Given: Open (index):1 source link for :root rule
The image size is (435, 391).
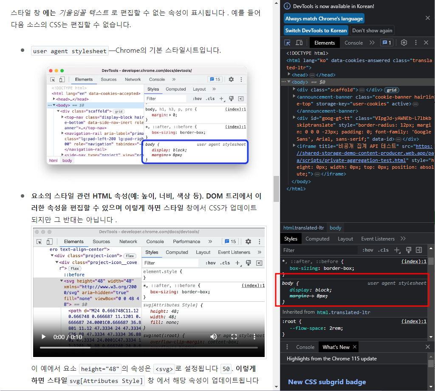Looking at the screenshot, I should click(x=414, y=321).
